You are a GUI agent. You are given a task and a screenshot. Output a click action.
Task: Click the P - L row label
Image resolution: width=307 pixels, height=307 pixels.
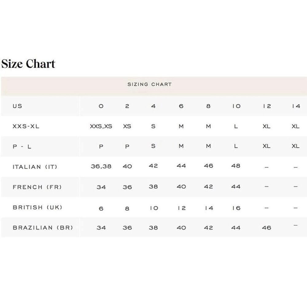pos(22,146)
